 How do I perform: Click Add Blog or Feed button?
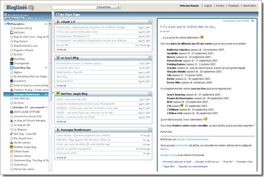14,18
